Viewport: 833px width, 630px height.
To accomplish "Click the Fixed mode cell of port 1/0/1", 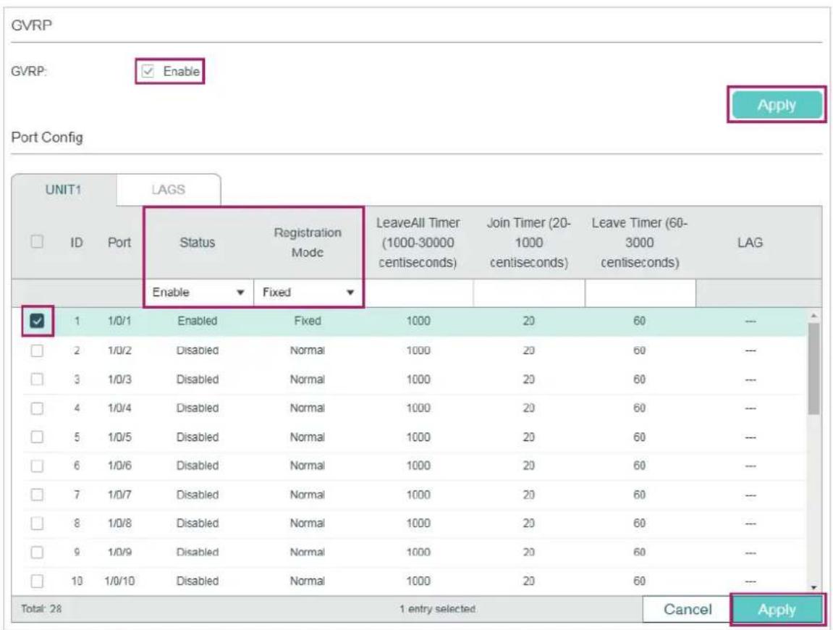I will 308,321.
